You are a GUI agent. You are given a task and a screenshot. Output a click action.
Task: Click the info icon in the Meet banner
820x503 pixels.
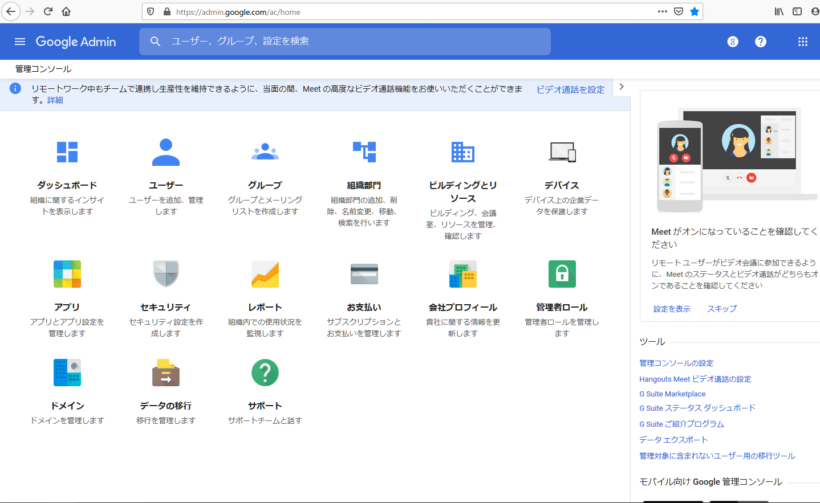(15, 88)
